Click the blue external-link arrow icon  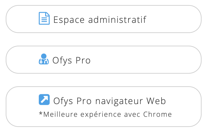[x=44, y=100]
